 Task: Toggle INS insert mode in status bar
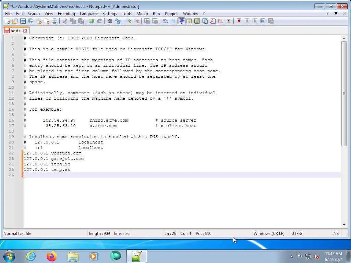[335, 234]
